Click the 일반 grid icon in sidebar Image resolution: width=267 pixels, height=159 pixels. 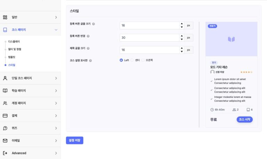click(x=5, y=17)
